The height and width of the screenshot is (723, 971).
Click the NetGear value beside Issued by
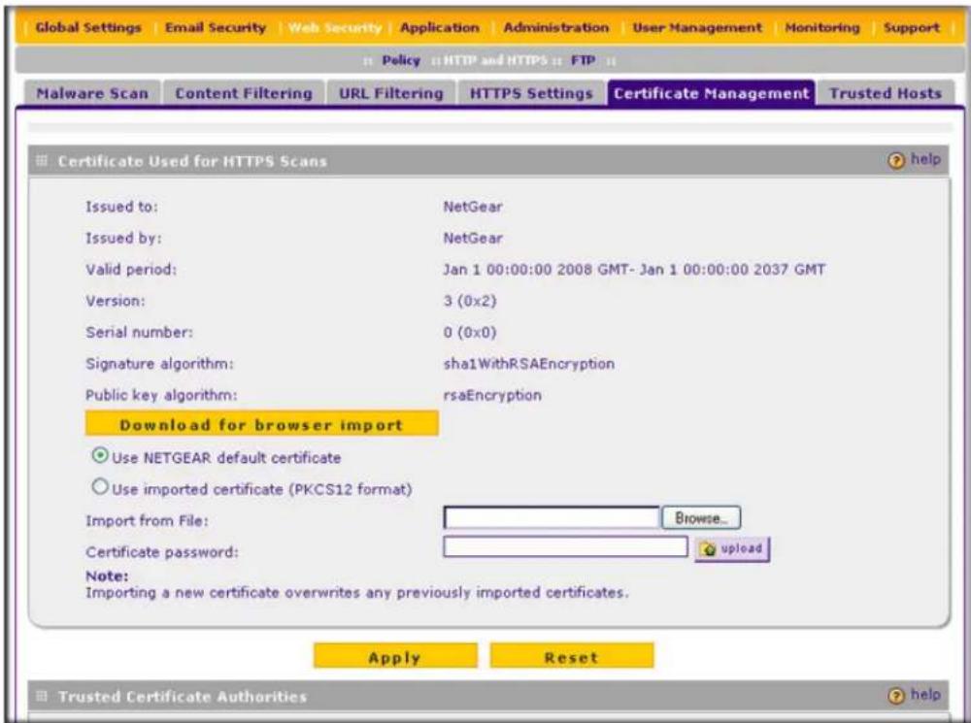pos(473,239)
